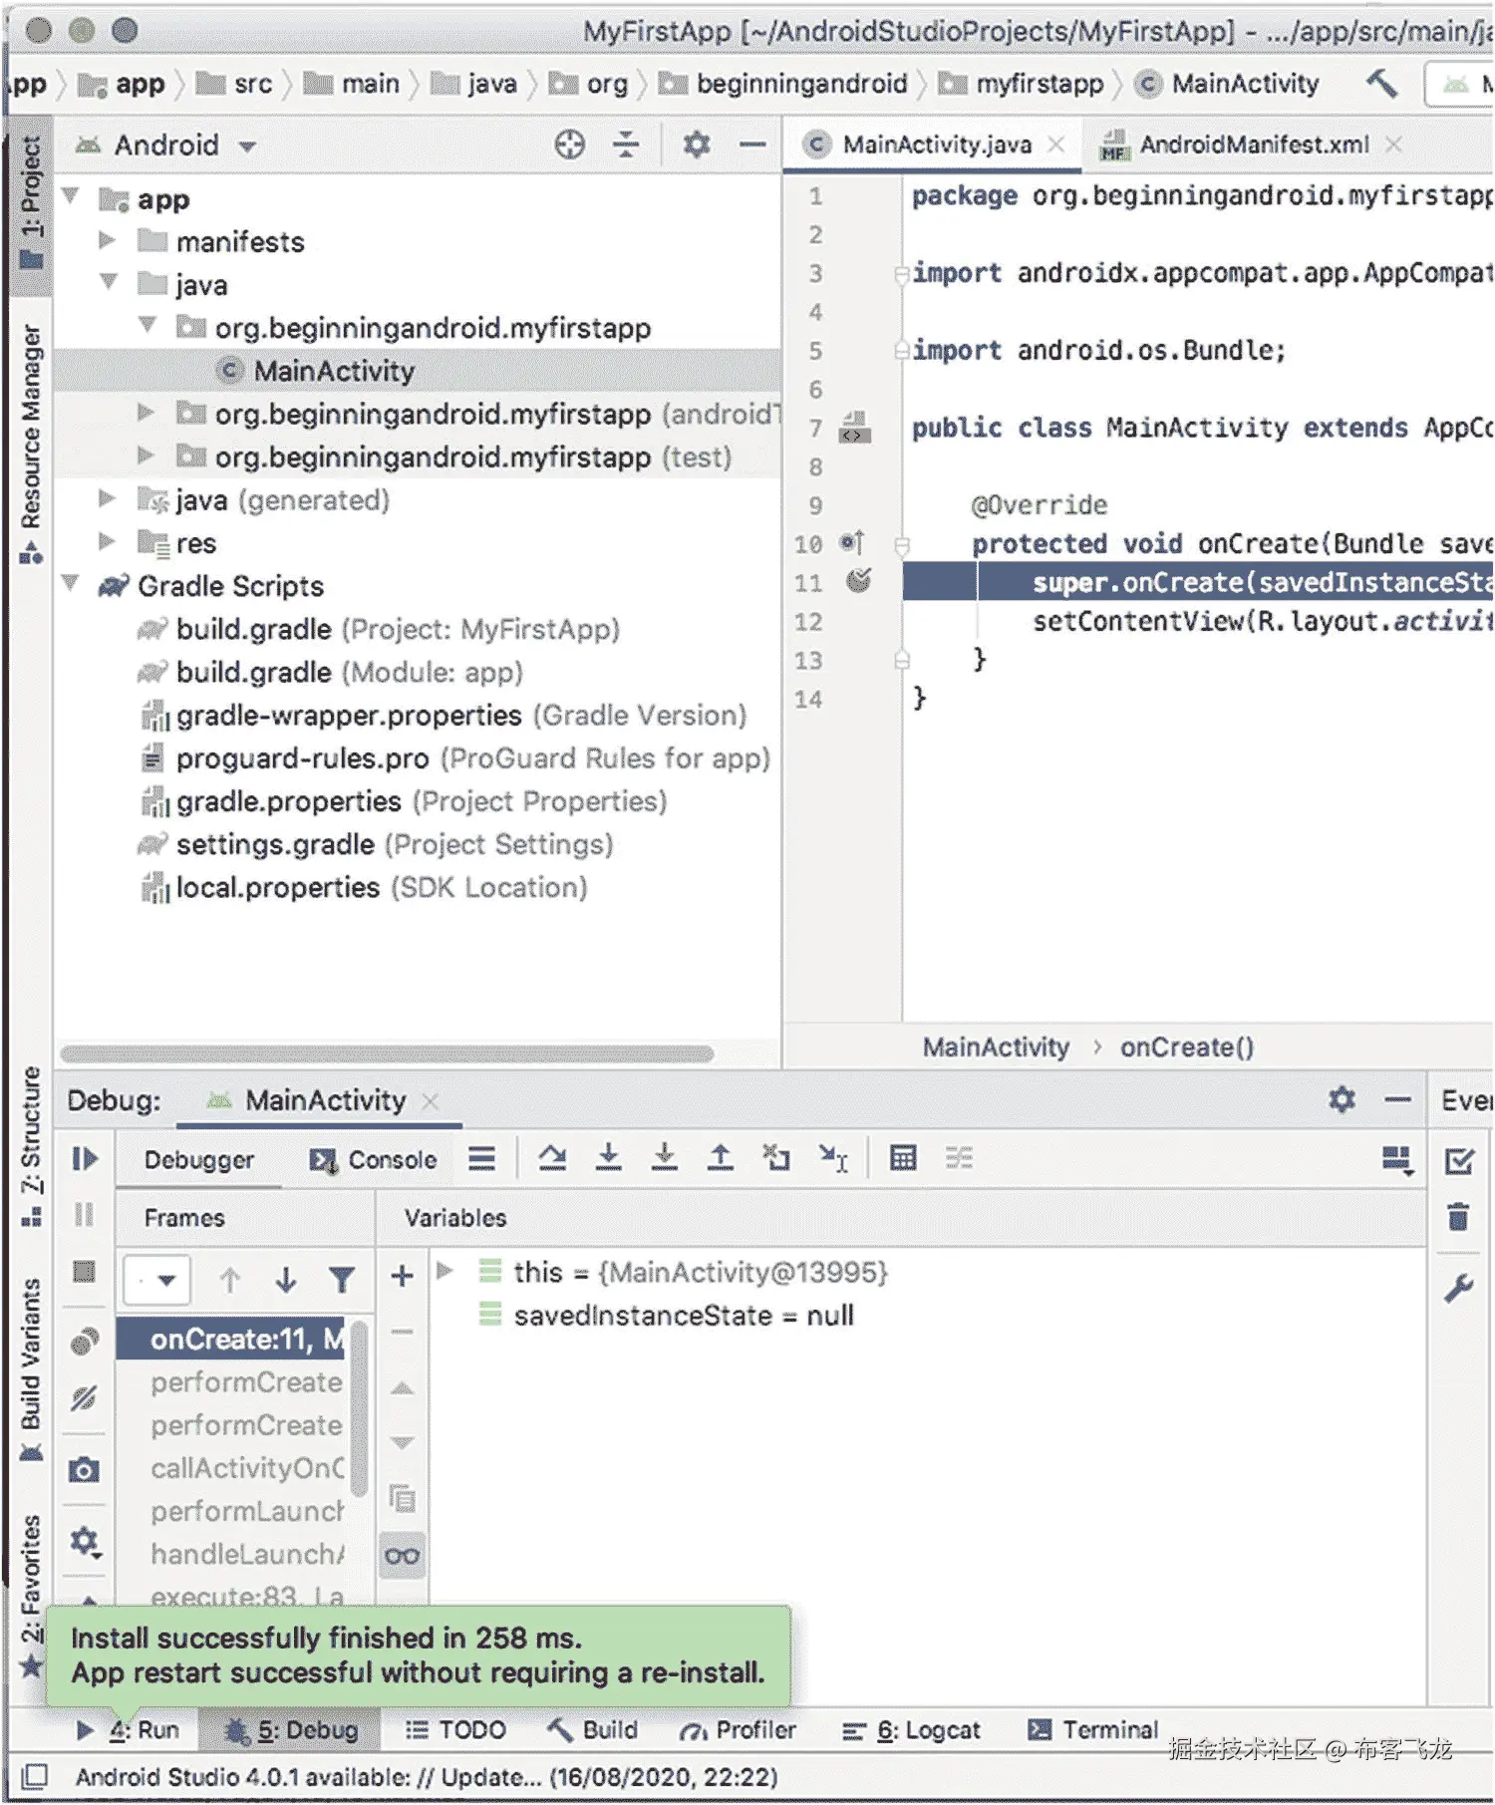The height and width of the screenshot is (1805, 1495).
Task: Expand the manifests folder
Action: (x=107, y=240)
